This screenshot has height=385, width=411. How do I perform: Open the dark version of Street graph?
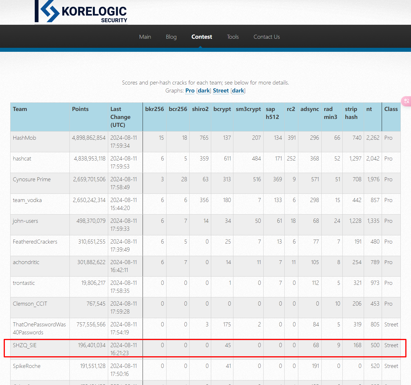(238, 90)
